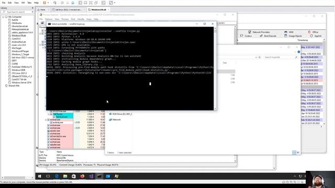Click the single window view icon
This screenshot has height=188, width=335.
click(x=85, y=3)
